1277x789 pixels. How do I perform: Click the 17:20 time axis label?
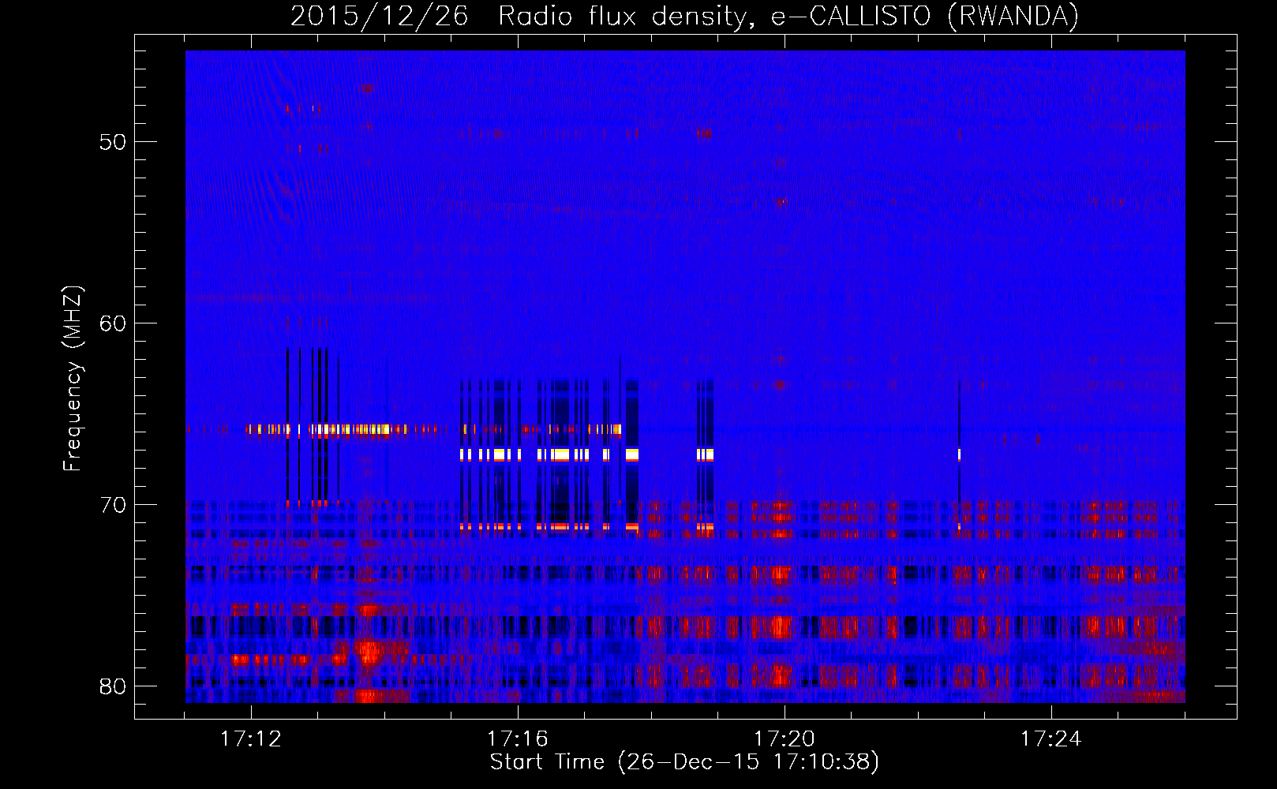pyautogui.click(x=785, y=739)
